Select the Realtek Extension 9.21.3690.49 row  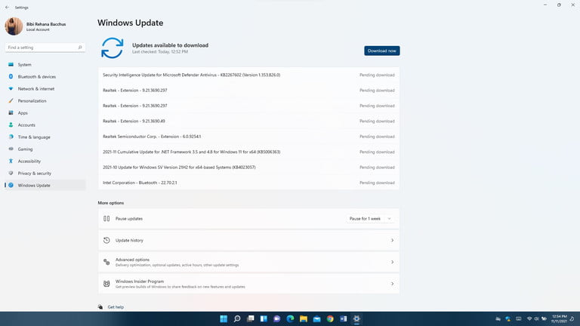coord(248,121)
